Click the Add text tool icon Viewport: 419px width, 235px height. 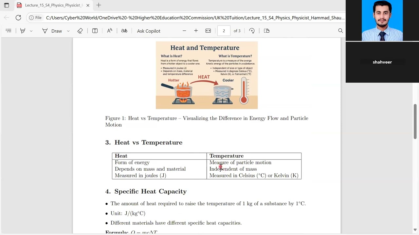95,31
